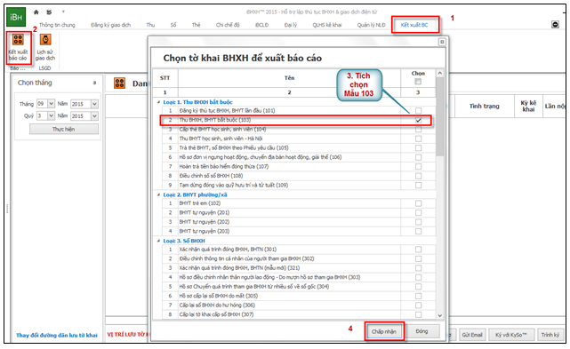The height and width of the screenshot is (349, 570).
Task: Open the Quý dropdown showing 3
Action: 52,115
